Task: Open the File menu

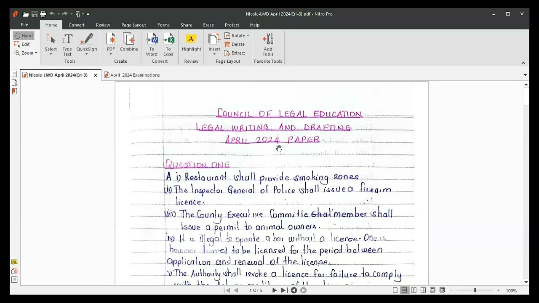Action: point(24,25)
